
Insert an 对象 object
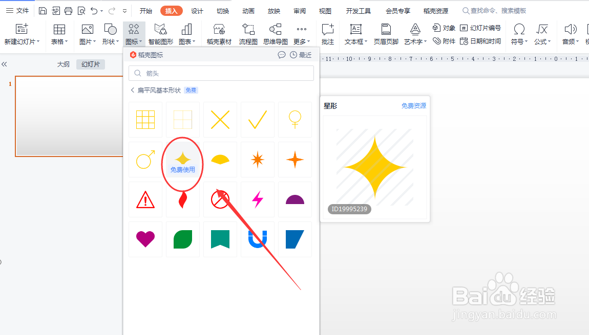point(444,28)
